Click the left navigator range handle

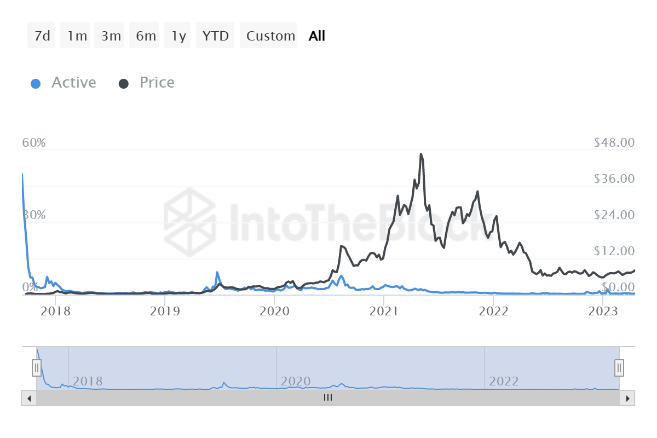coord(37,367)
